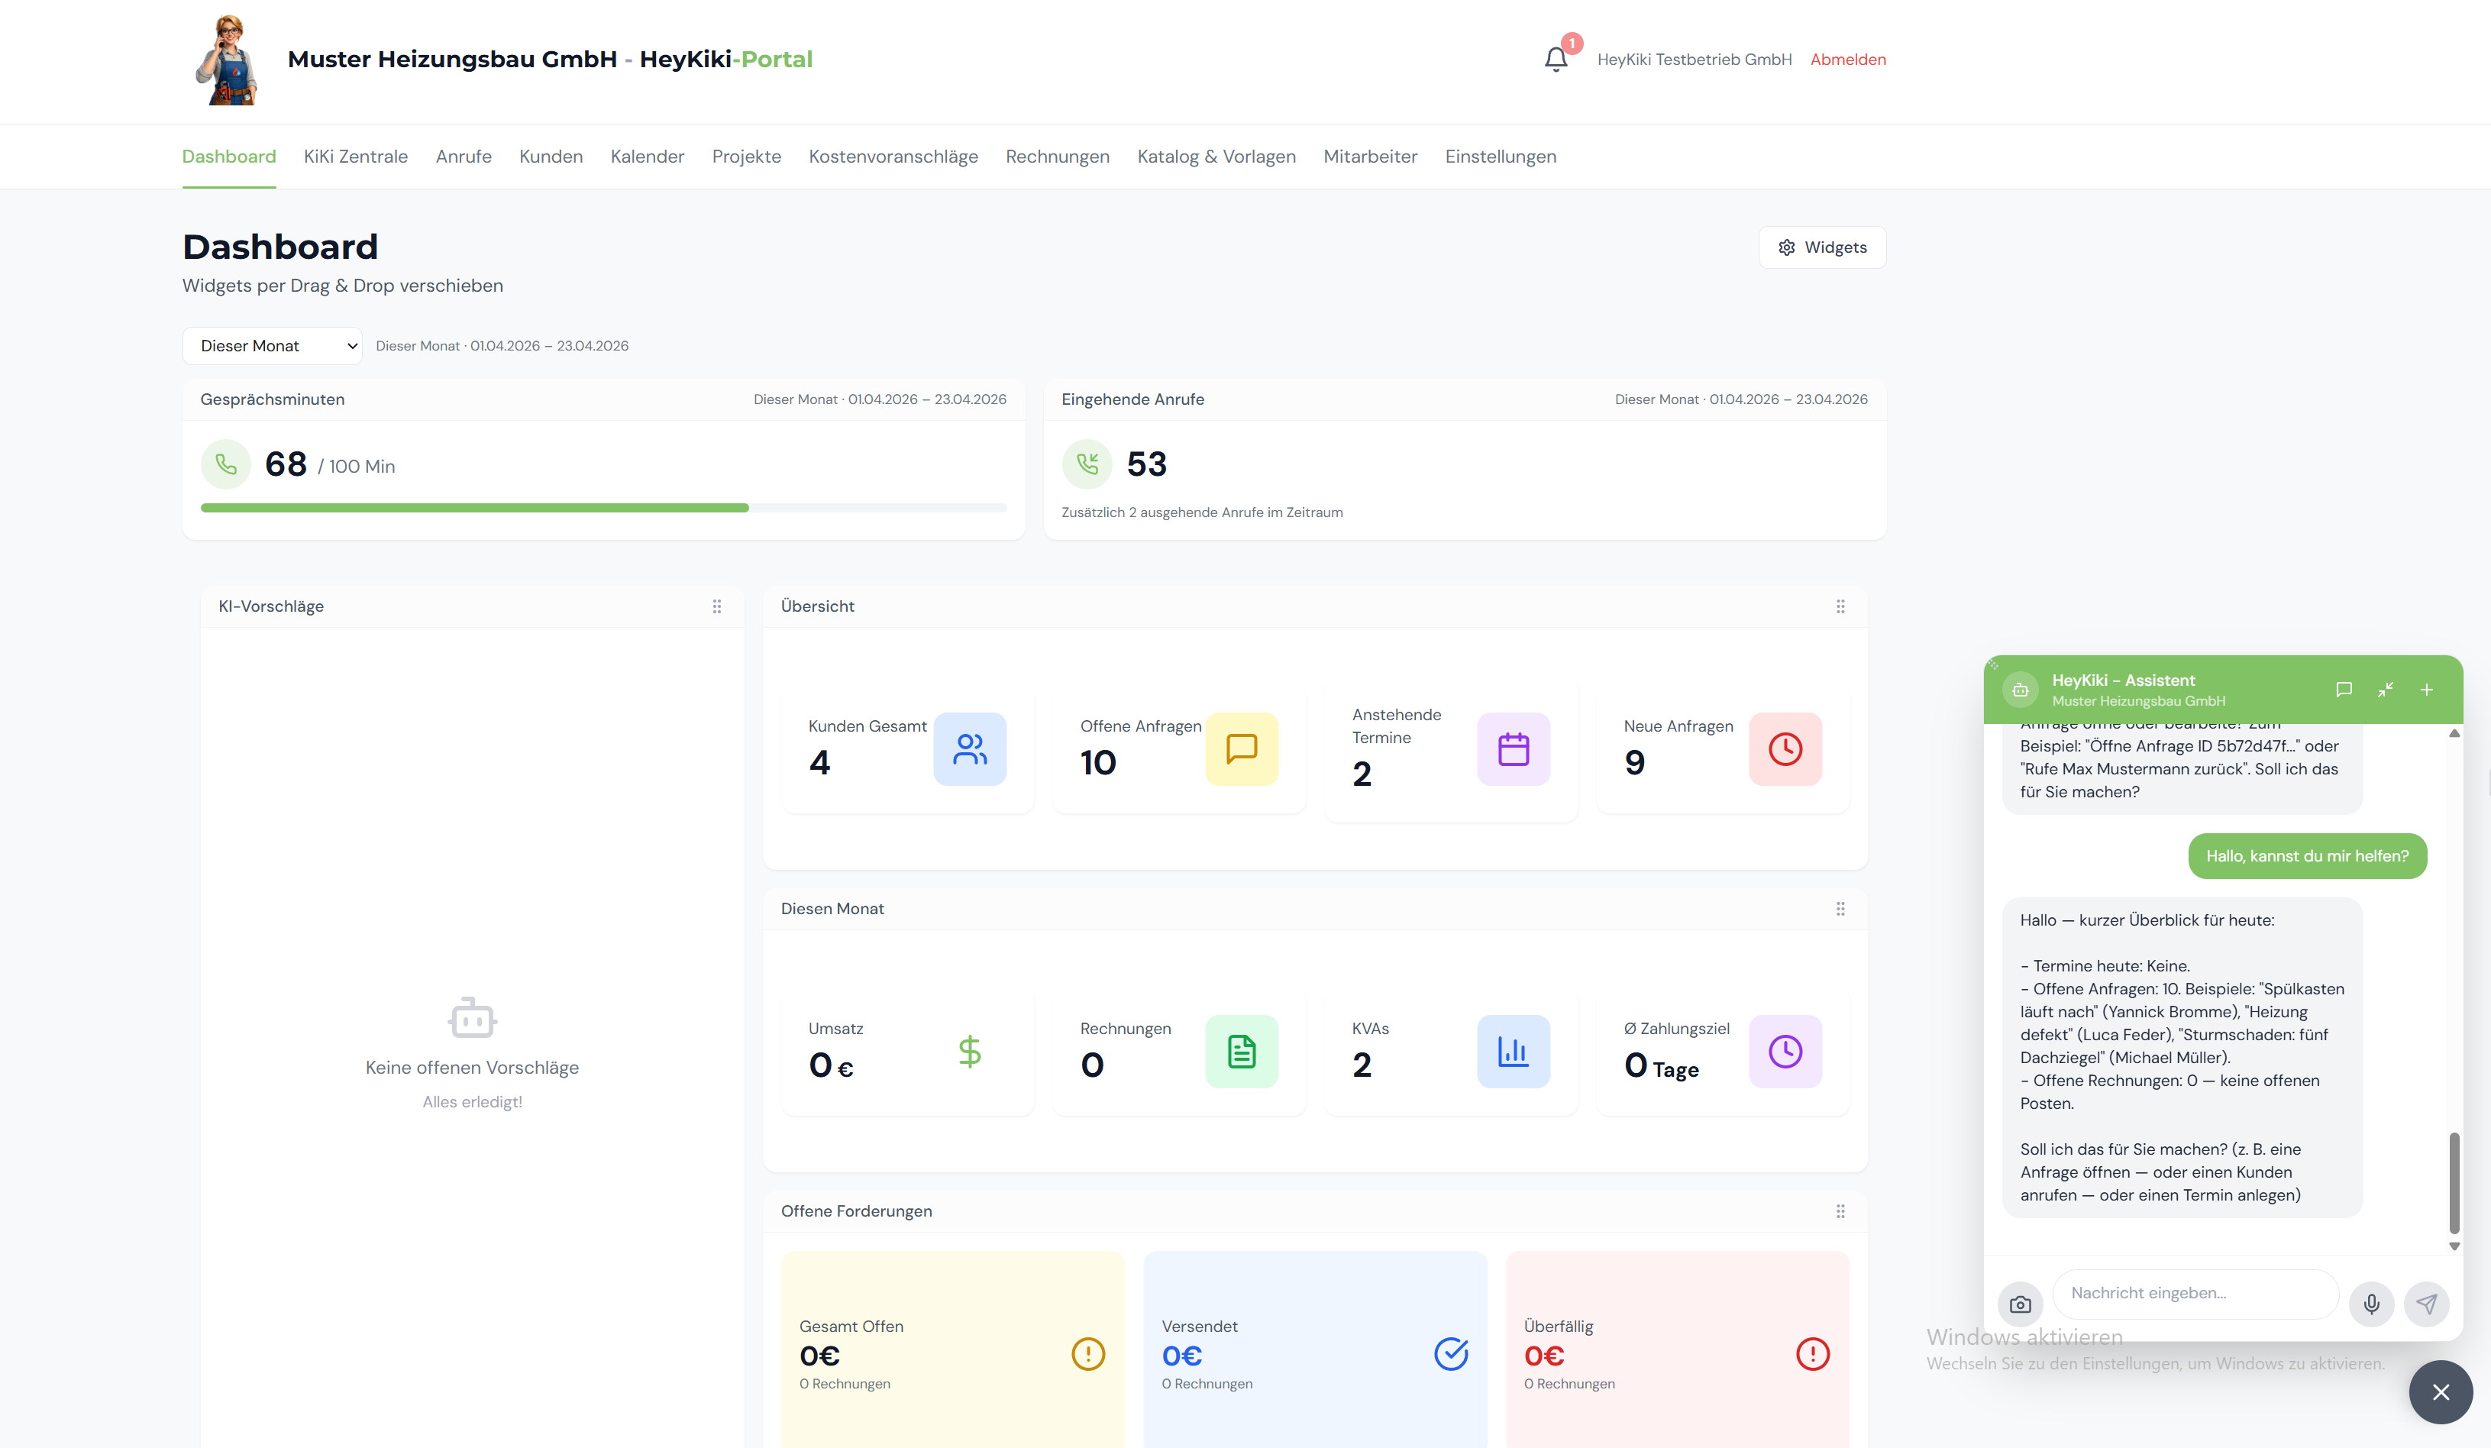Open the Rechnungen tab
Viewport: 2491px width, 1448px height.
point(1057,156)
